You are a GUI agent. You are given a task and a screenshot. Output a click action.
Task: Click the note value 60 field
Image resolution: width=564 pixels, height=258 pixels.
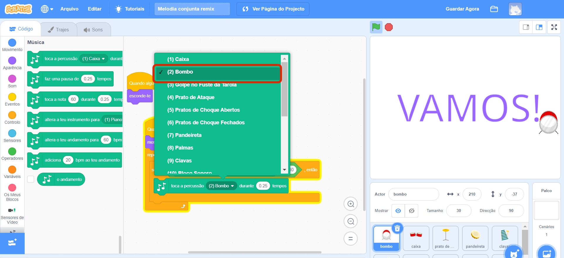tap(73, 99)
